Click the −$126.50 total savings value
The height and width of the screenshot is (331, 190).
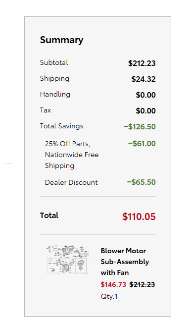140,127
